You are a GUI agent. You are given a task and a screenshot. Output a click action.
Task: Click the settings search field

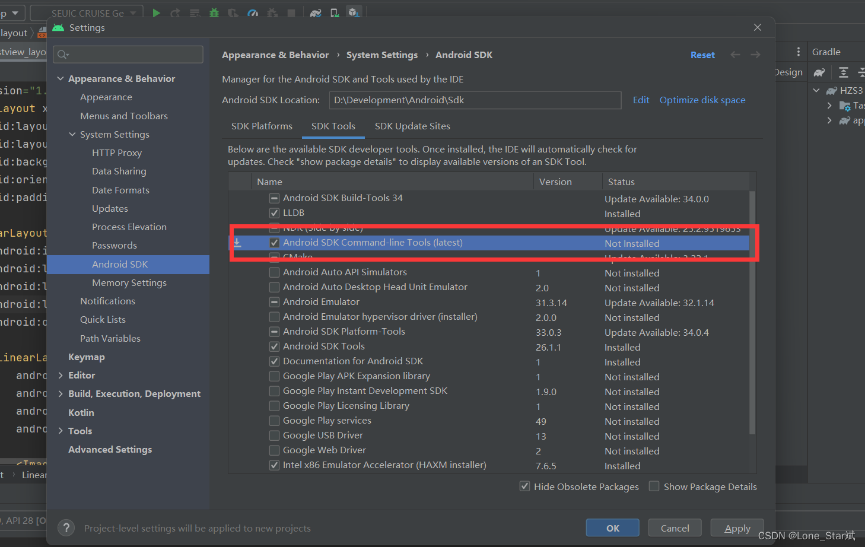[128, 55]
